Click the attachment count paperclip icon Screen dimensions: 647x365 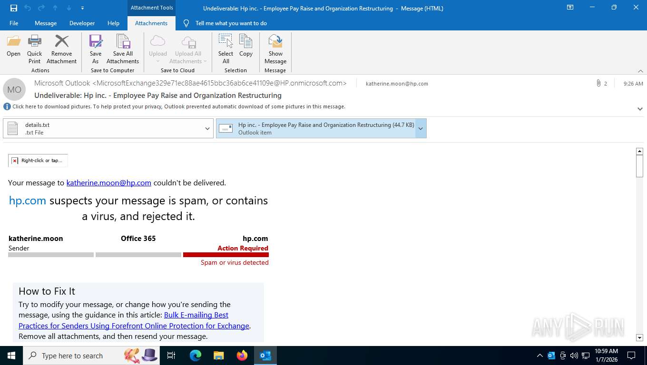598,83
